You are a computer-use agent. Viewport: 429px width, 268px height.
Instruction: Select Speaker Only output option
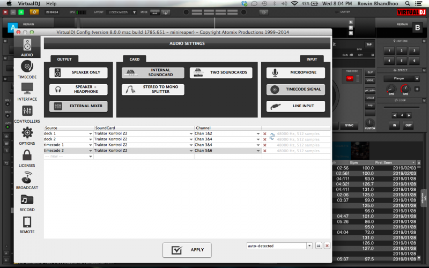coord(79,72)
